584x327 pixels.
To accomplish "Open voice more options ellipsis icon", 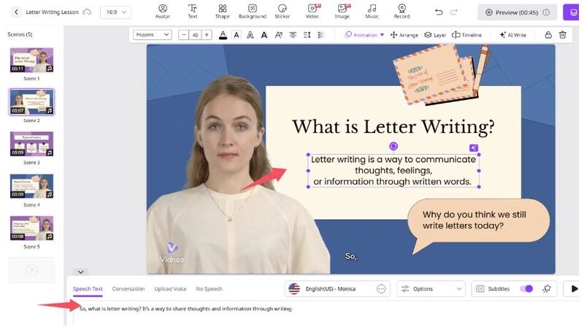I will point(381,288).
